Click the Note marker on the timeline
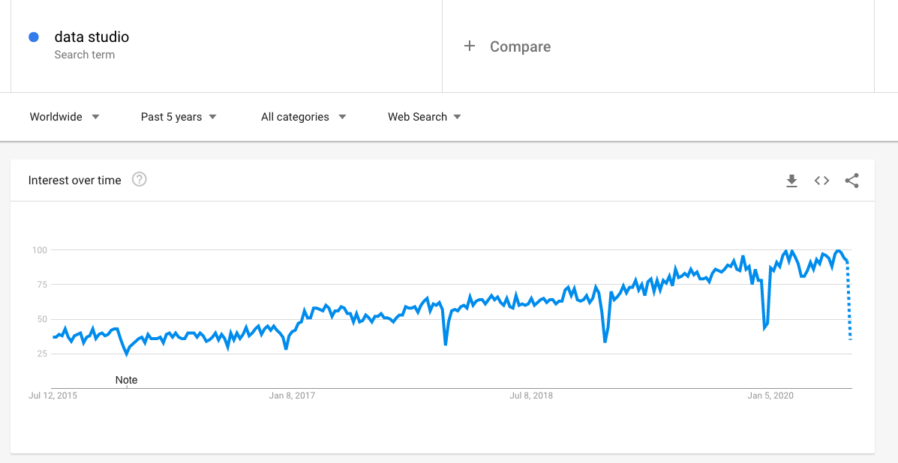This screenshot has width=898, height=463. 127,380
